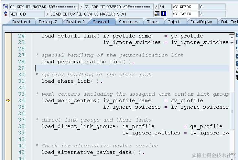Click the main program icon beside first CL_CRM_UI_NAVBAR_SRV field
This screenshot has width=238, height=160.
[x=5, y=7]
